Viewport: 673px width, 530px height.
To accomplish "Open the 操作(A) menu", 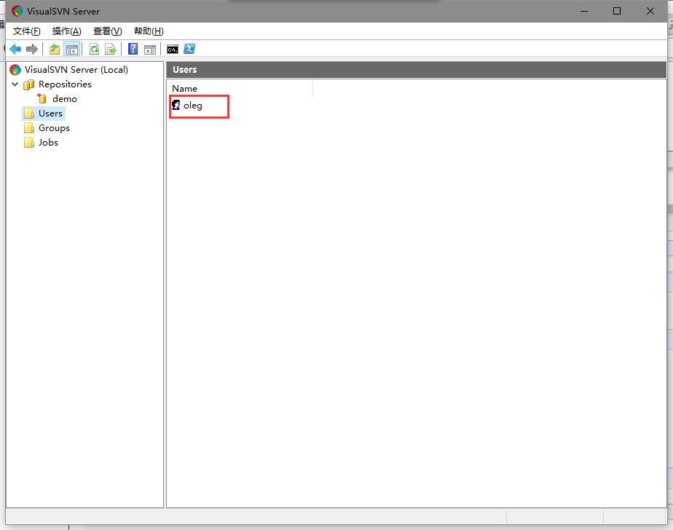I will 66,31.
